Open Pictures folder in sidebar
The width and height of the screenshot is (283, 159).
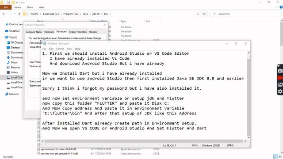point(13,68)
